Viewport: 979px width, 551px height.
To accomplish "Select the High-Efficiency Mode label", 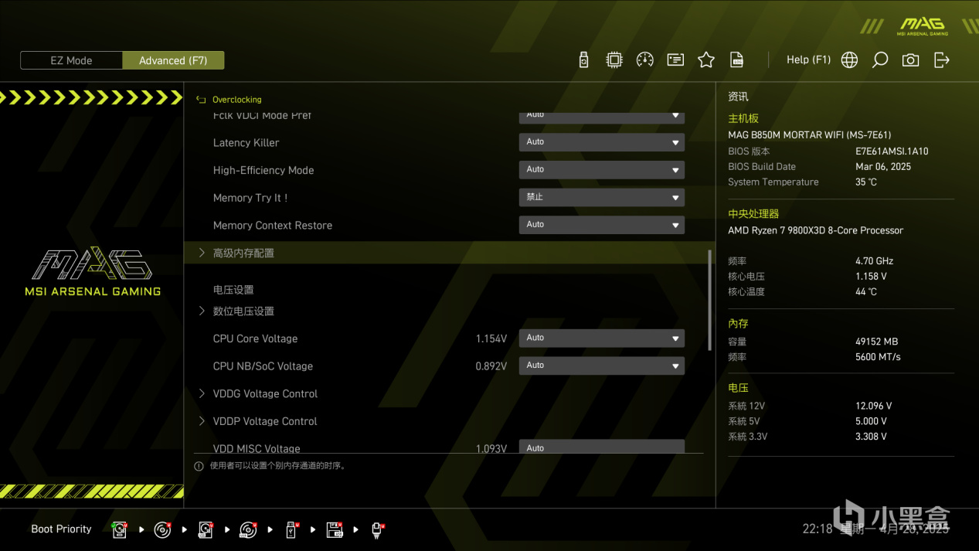I will tap(263, 170).
